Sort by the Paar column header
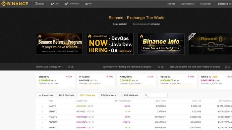This screenshot has width=232, height=130. click(51, 101)
